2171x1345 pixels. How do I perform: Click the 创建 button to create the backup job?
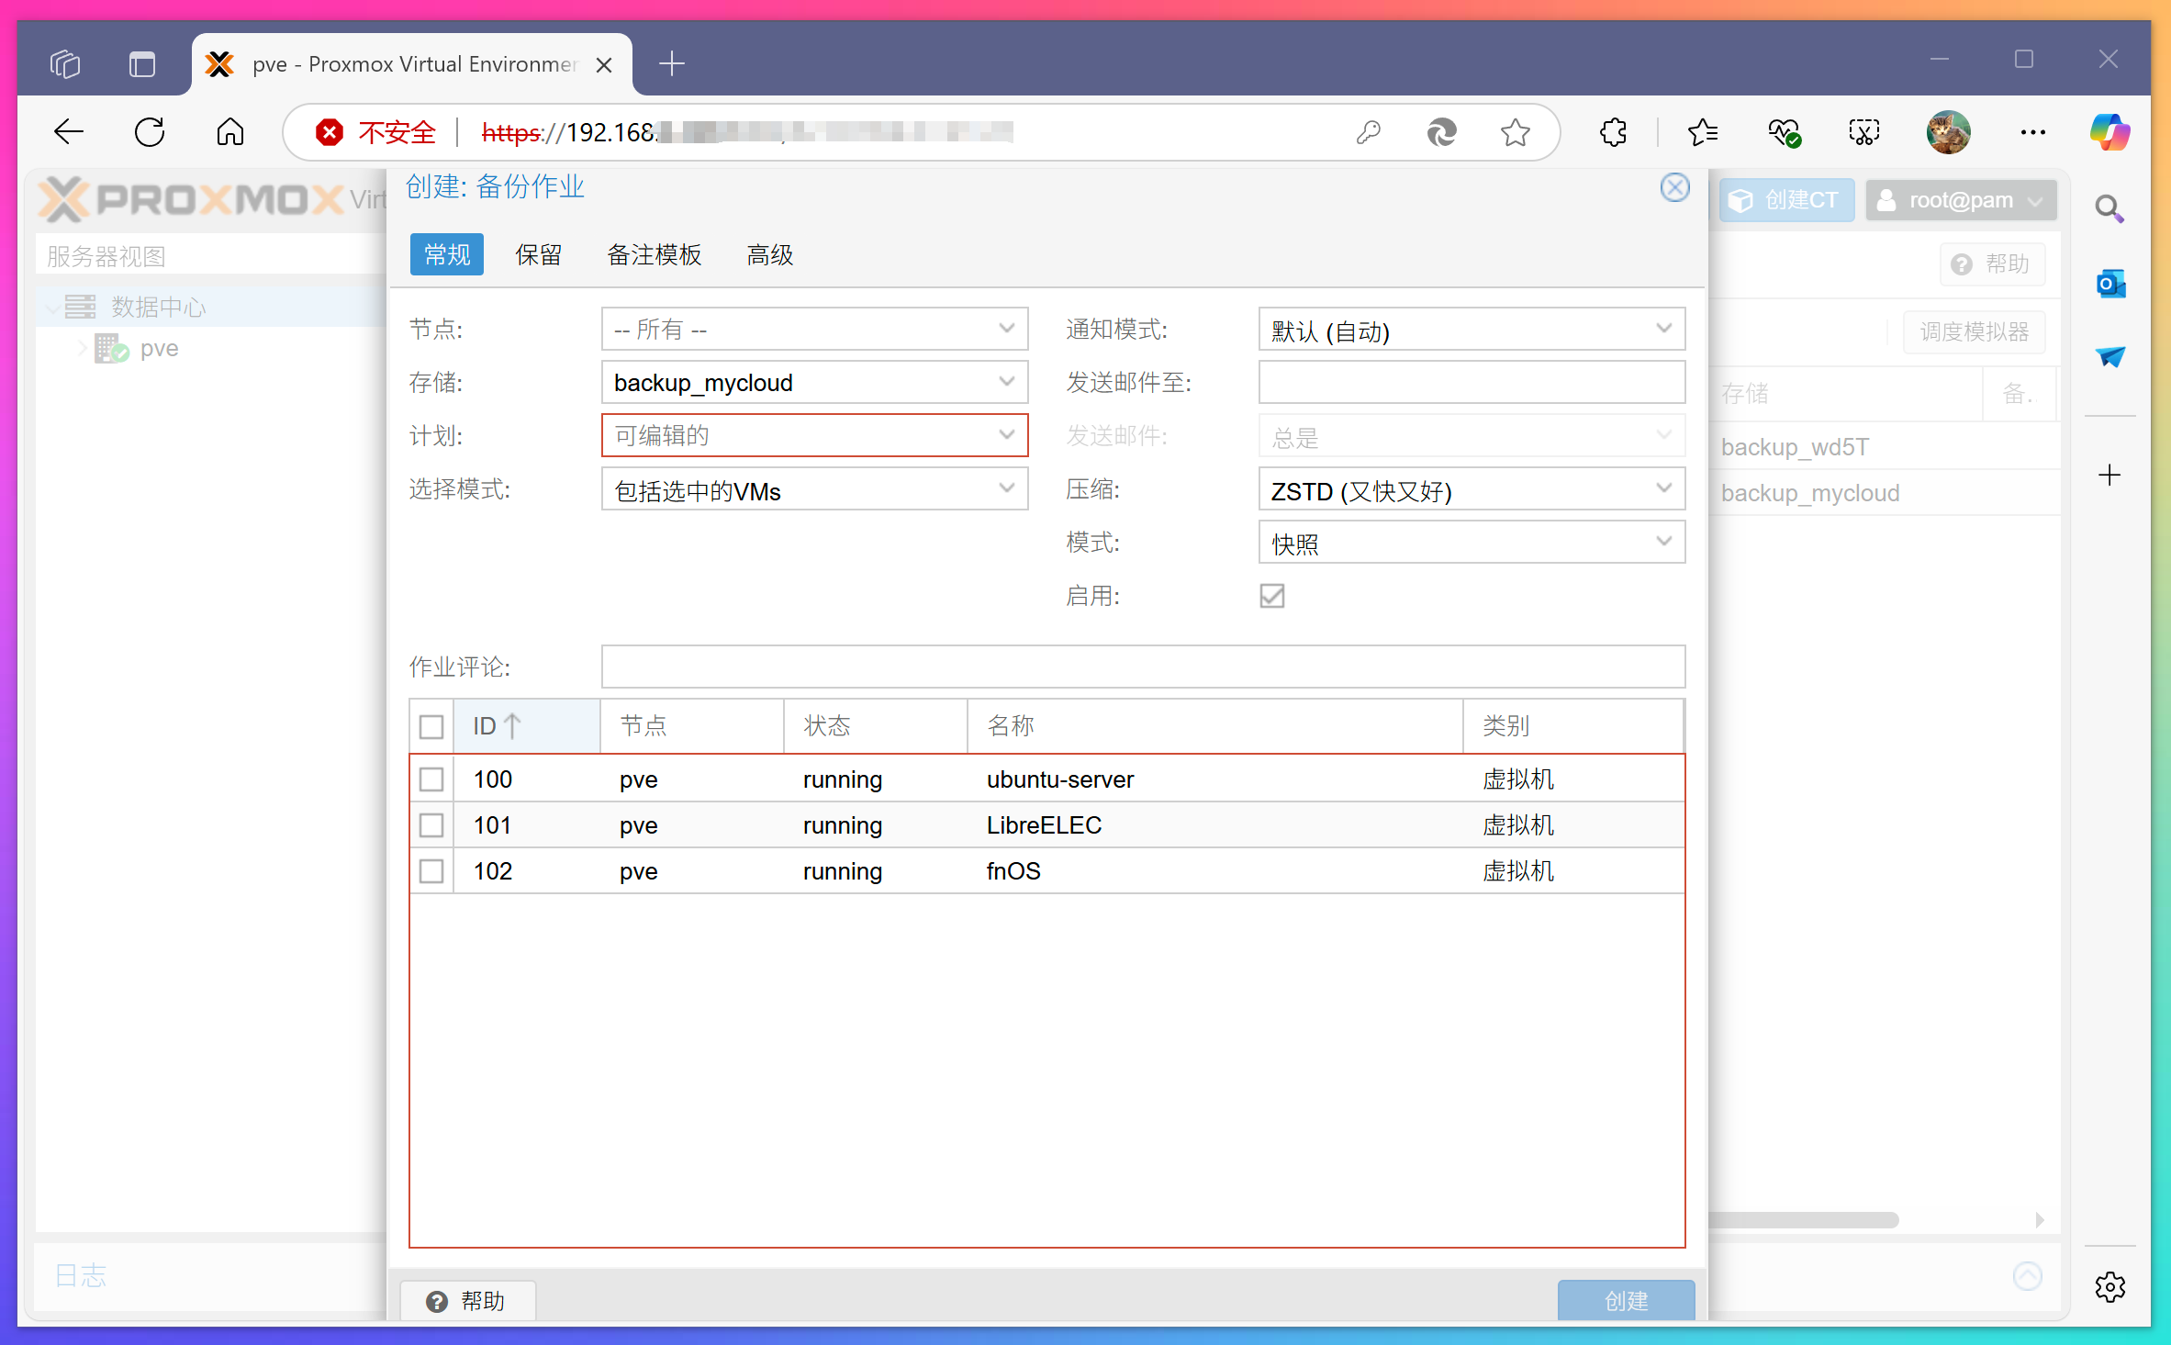(x=1626, y=1301)
